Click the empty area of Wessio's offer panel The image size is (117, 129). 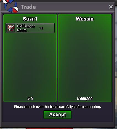pyautogui.click(x=85, y=59)
